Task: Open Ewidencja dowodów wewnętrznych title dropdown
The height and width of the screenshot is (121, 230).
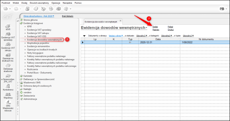Action: click(x=146, y=28)
